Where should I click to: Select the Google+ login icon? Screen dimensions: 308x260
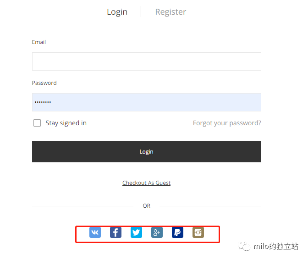(x=157, y=232)
